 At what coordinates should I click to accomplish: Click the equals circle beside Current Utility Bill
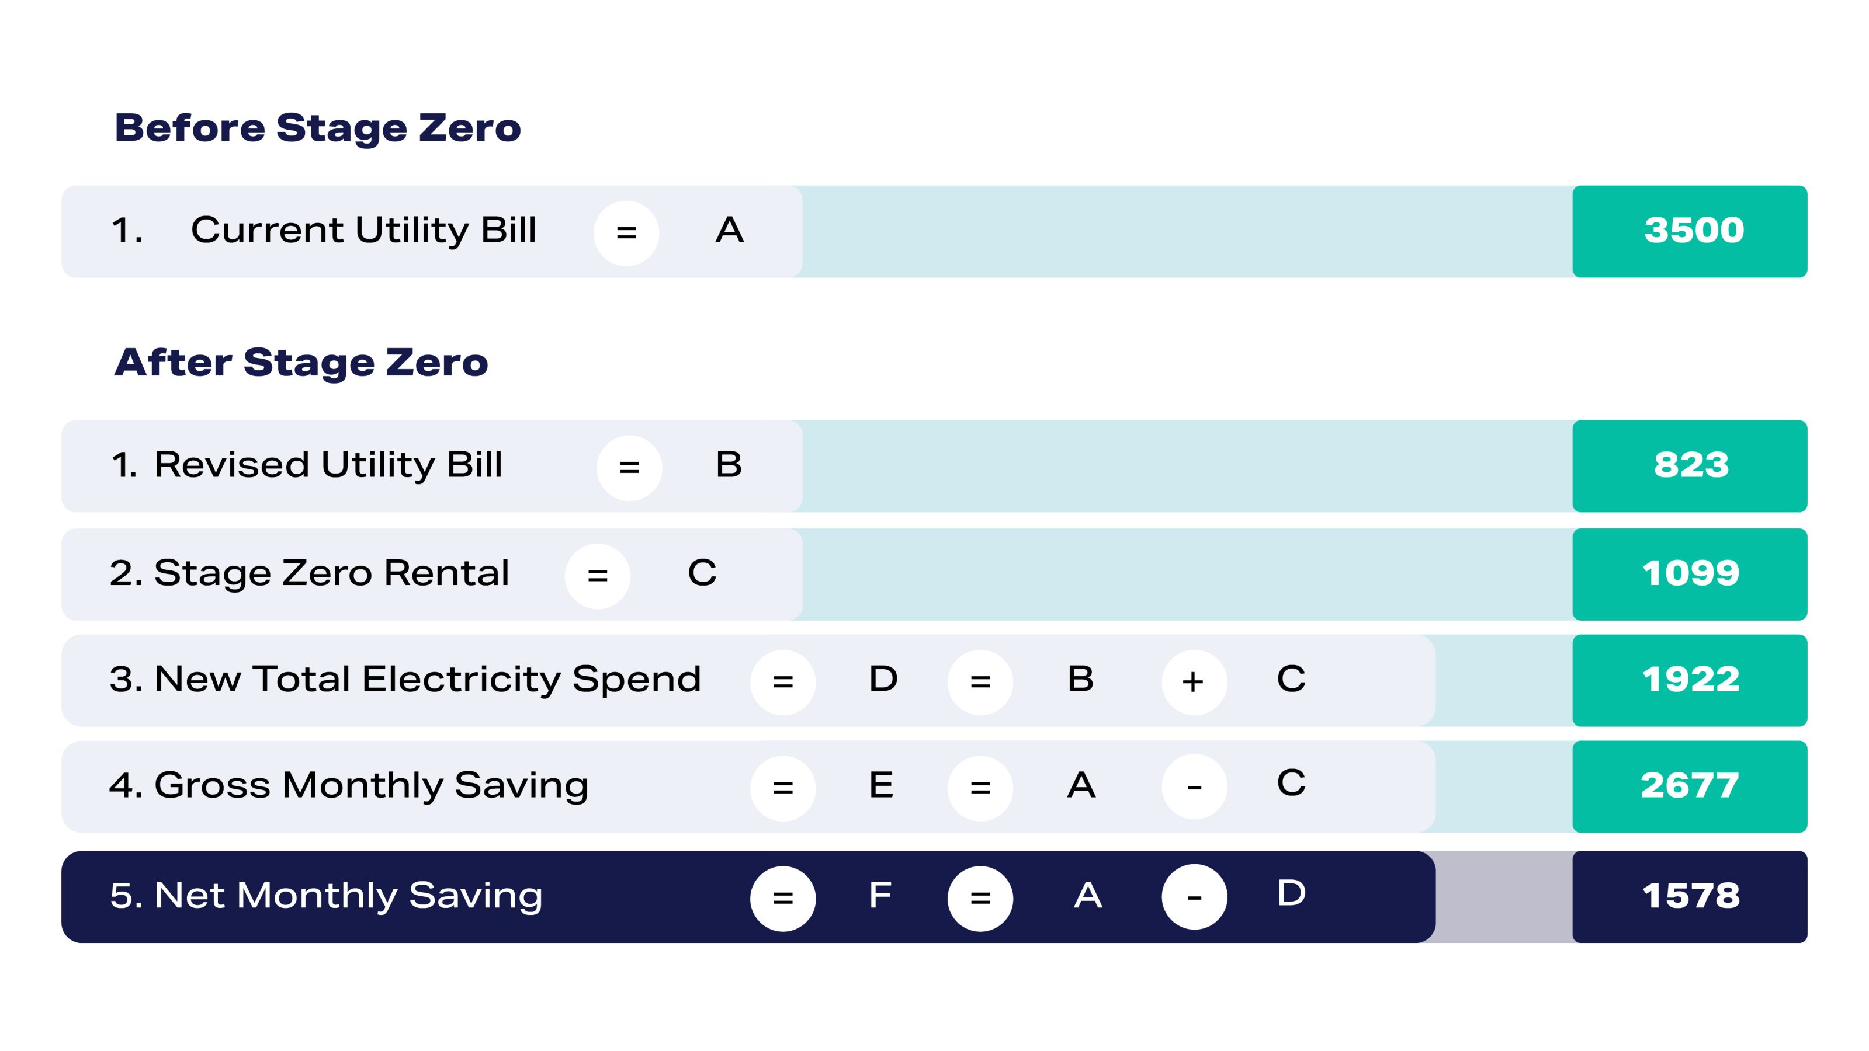[x=626, y=233]
